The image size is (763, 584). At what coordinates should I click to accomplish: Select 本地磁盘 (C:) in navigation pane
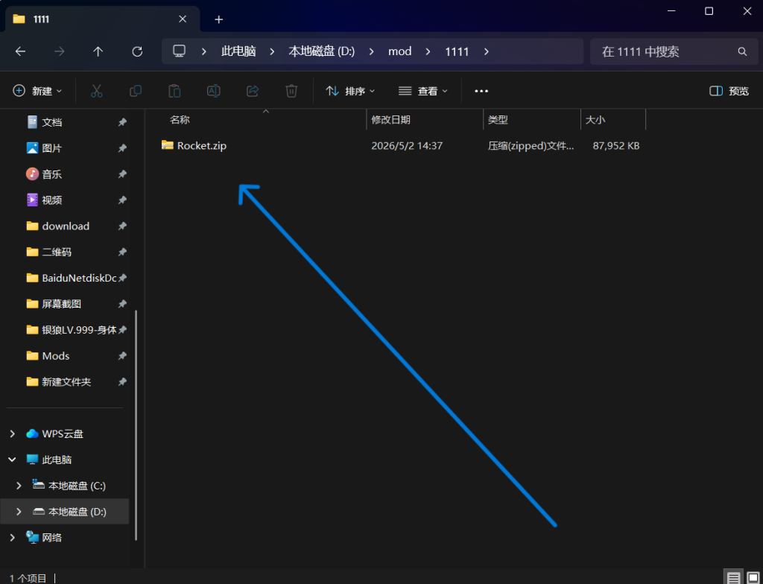77,486
